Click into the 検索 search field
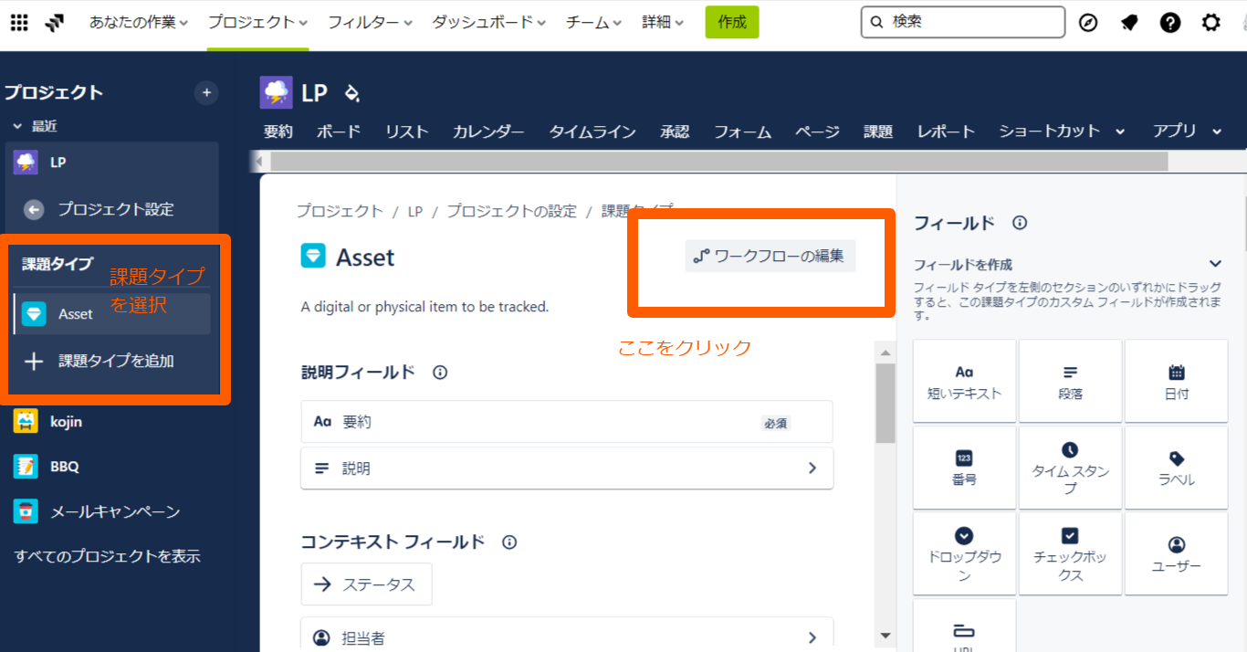Screen dimensions: 1247x652 [963, 23]
